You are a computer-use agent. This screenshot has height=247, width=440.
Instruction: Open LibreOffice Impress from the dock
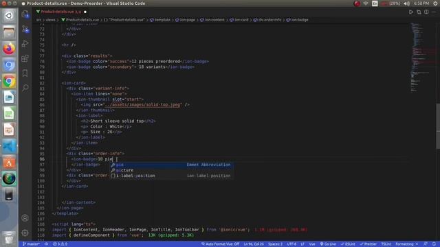[x=9, y=130]
